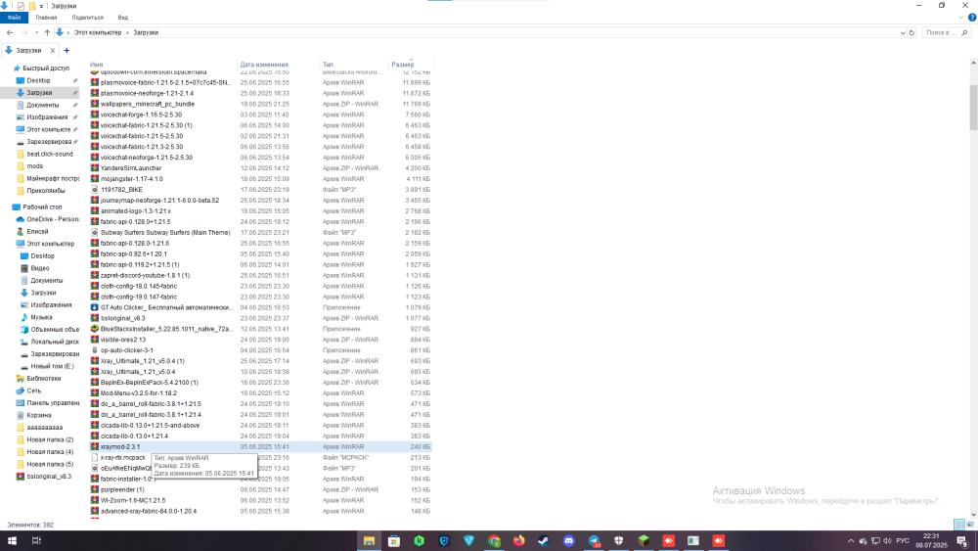Expand the ribbon with the chevron
Screen dimensions: 978x551
[x=961, y=18]
